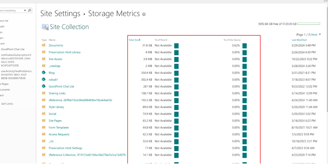
Task: Click the 9/23/2022 12:02 PM modified date
Action: 304,86
